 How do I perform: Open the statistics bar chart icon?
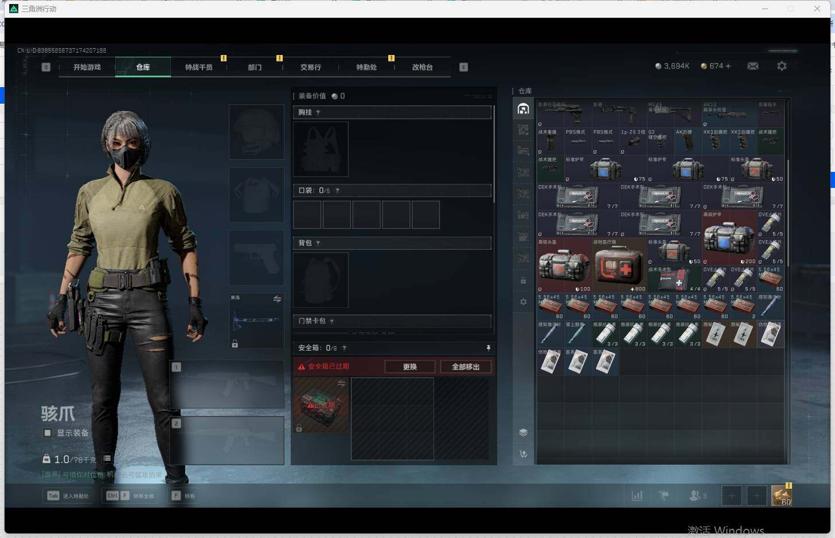[637, 496]
